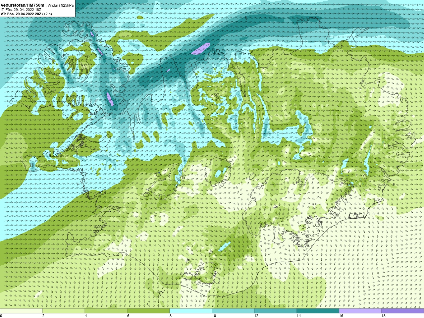Viewport: 424px width, 318px height.
Task: Click legend tick label '8'
Action: 171,316
